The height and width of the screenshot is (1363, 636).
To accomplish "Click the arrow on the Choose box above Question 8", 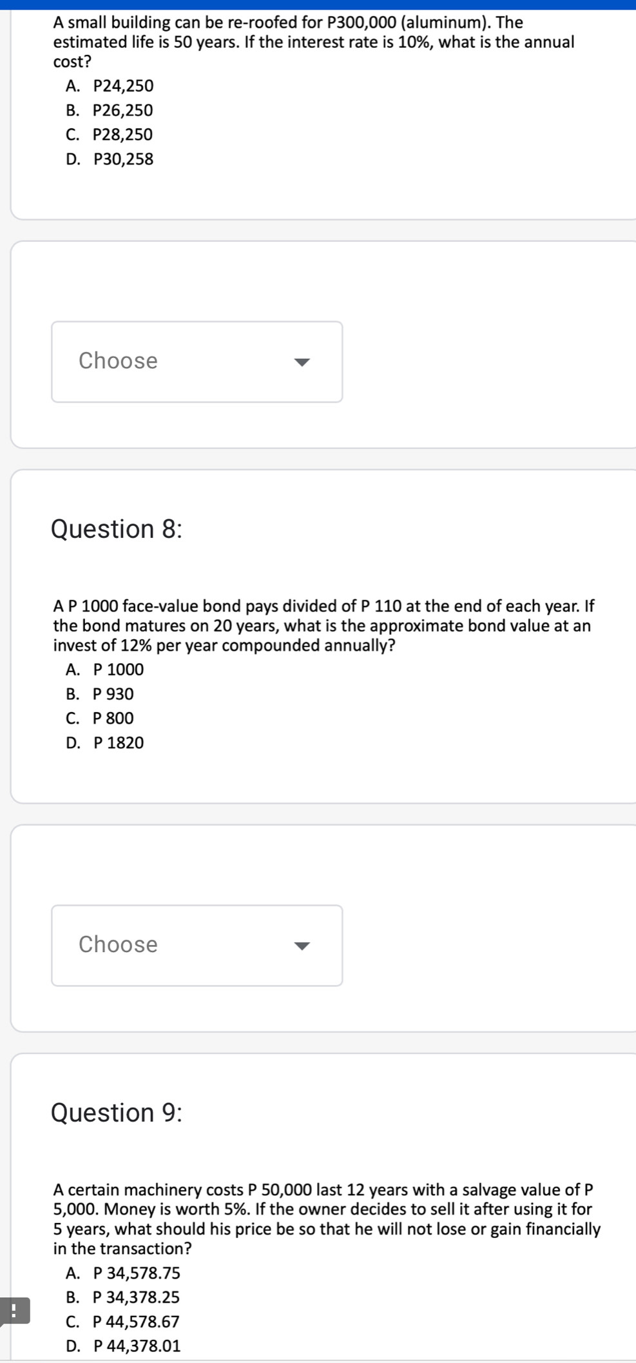I will tap(302, 362).
